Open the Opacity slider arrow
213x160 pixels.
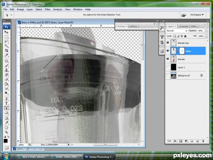[x=206, y=31]
